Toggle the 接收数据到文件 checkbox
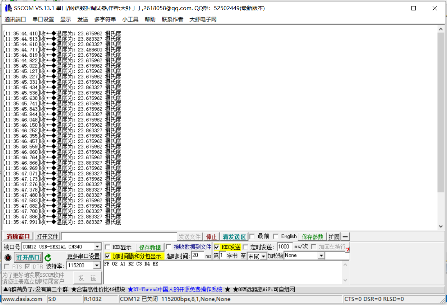 169,247
